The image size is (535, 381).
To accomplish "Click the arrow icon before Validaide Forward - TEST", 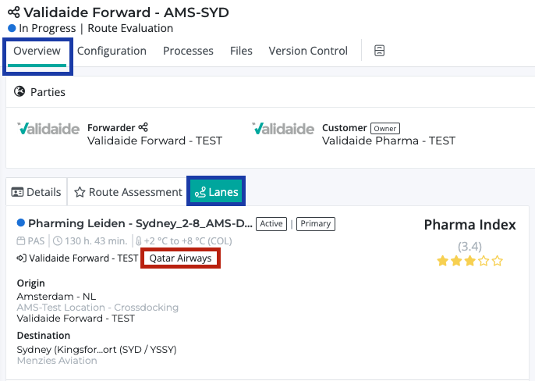I will tap(22, 258).
